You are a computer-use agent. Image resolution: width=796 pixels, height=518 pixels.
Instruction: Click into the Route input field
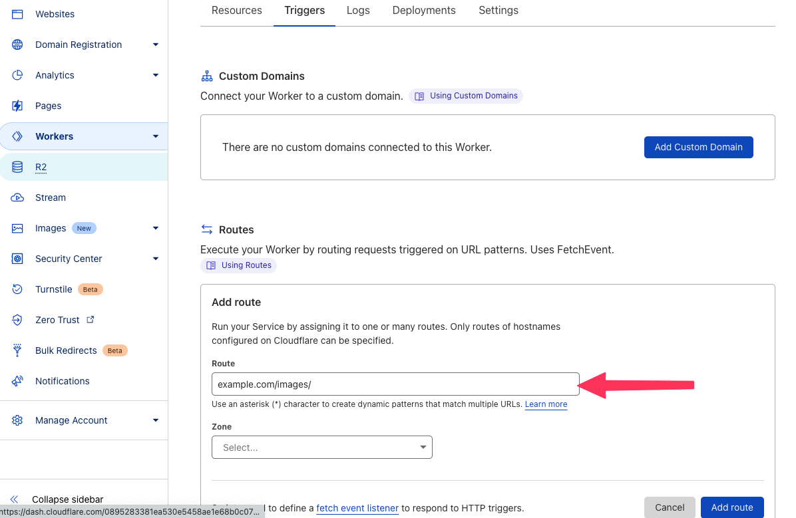[395, 384]
